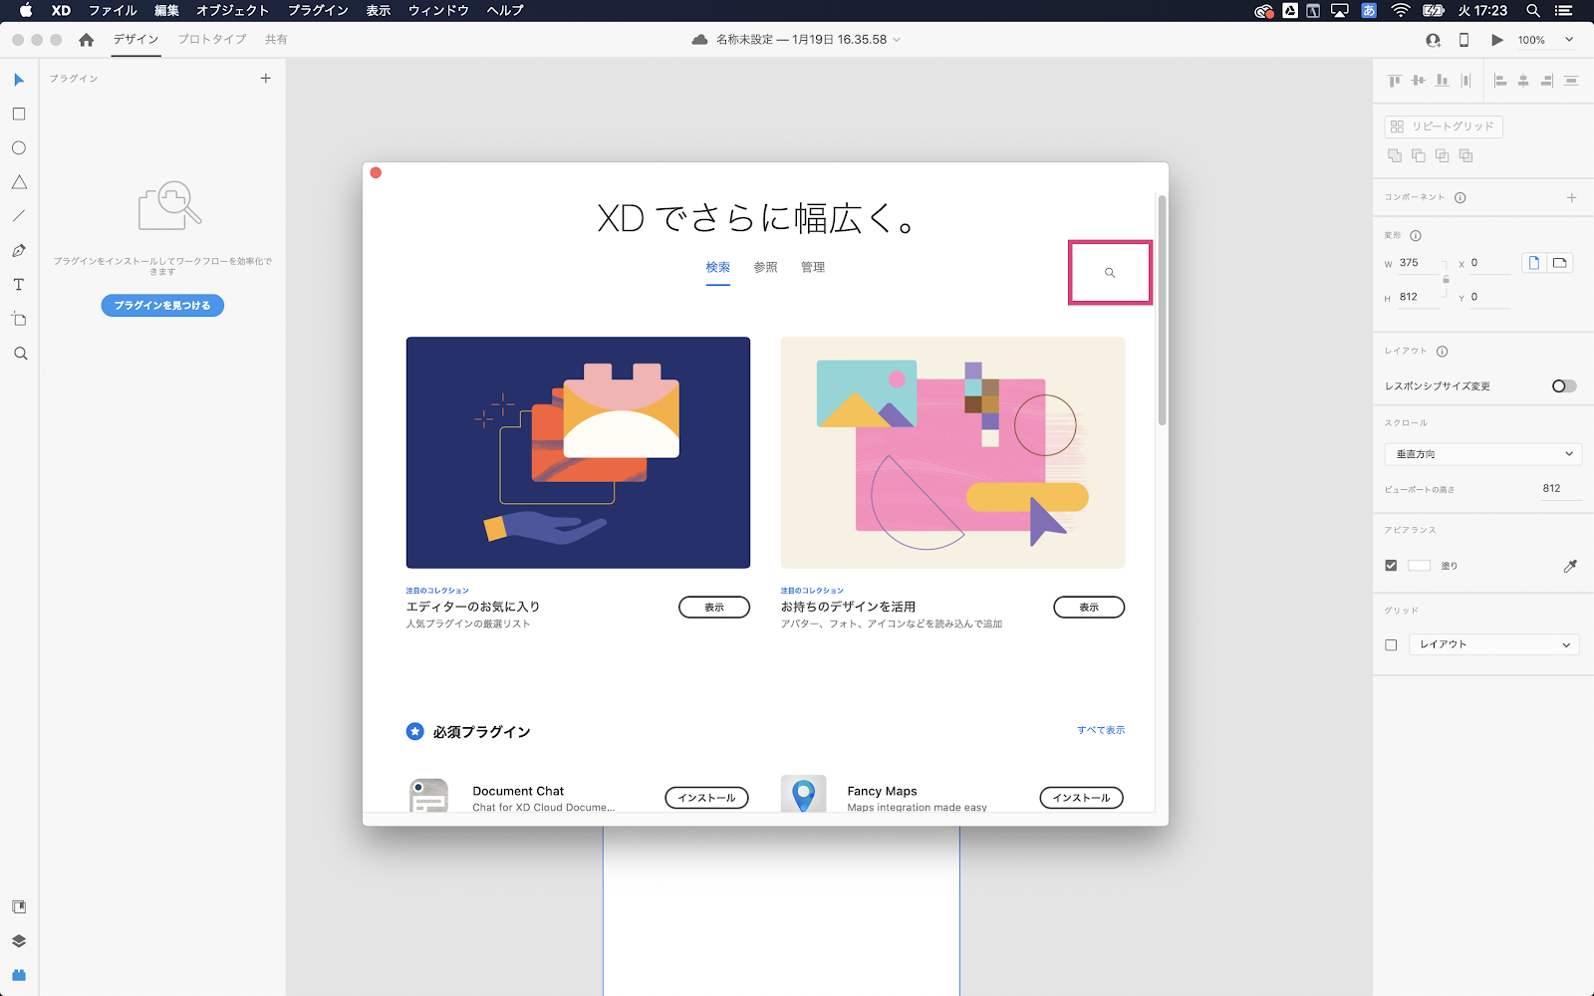The image size is (1594, 996).
Task: Close the plugin dialog red button
Action: point(376,172)
